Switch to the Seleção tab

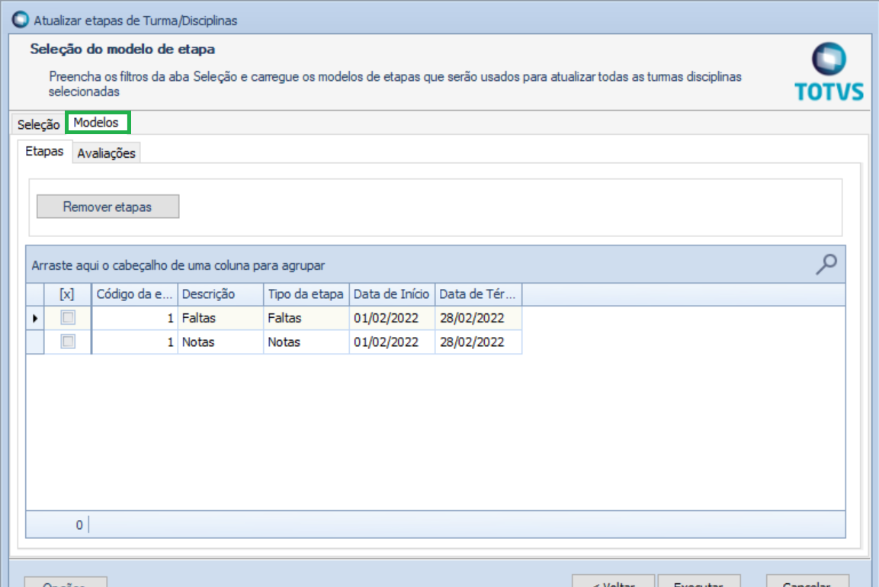coord(38,124)
